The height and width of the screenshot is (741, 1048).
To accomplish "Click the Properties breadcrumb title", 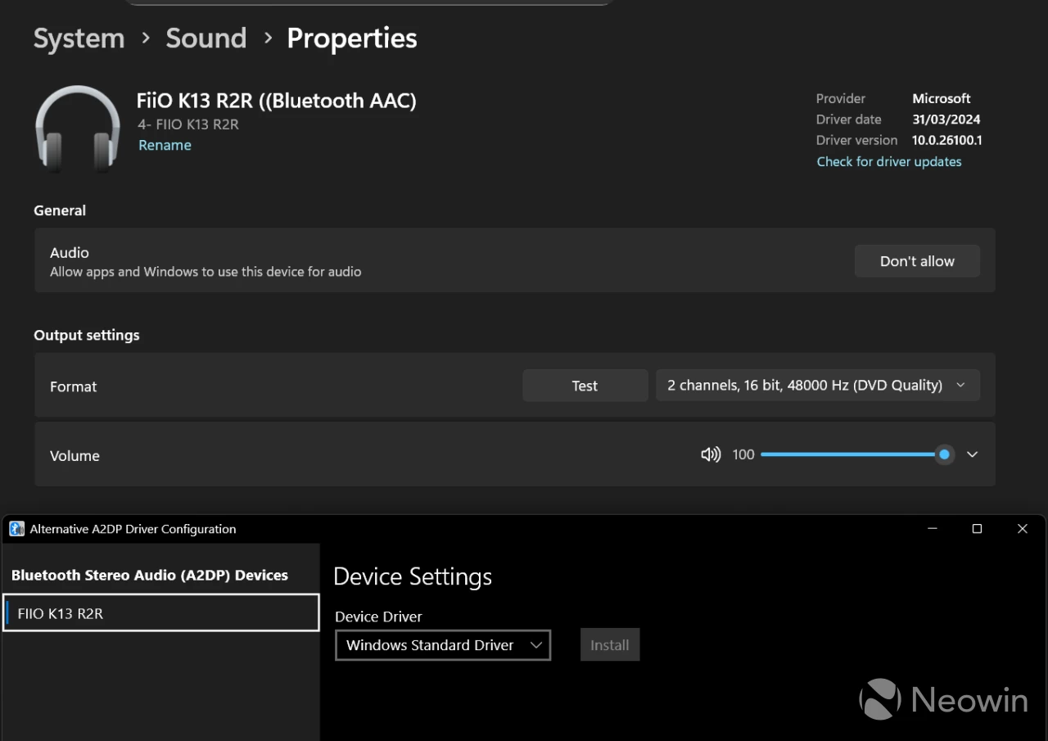I will (x=352, y=38).
